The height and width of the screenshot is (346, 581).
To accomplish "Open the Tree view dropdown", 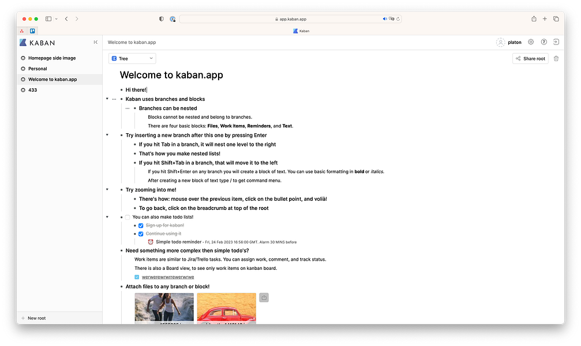I will [132, 58].
